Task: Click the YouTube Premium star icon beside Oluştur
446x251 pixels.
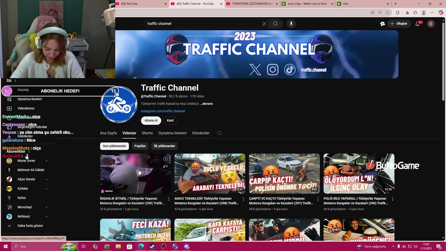Action: (x=383, y=24)
